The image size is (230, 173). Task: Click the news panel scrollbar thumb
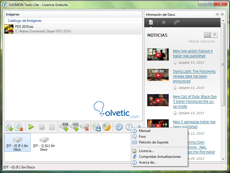click(223, 64)
